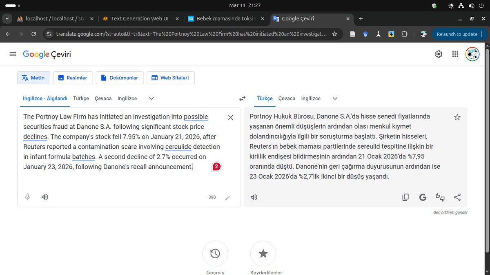
Task: Click Relaunch to update button
Action: [457, 34]
